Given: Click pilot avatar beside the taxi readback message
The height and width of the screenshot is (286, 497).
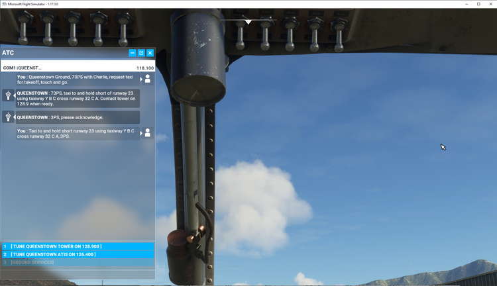Looking at the screenshot, I should click(x=147, y=133).
